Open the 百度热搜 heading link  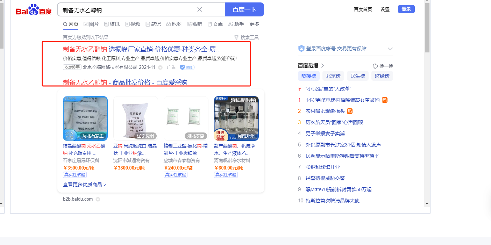point(308,66)
